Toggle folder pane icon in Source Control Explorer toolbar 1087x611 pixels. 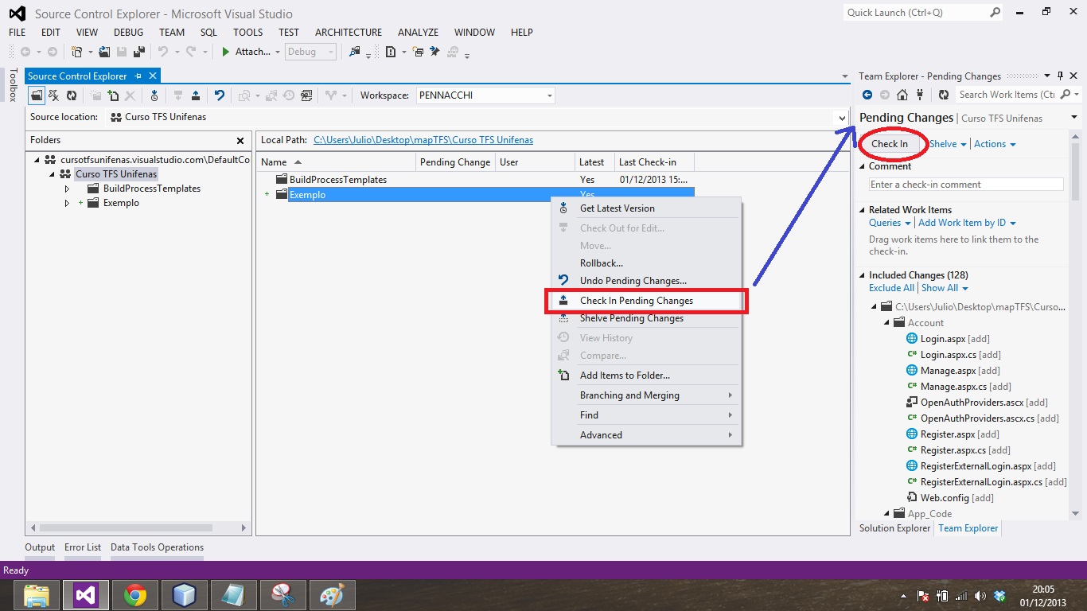coord(37,95)
